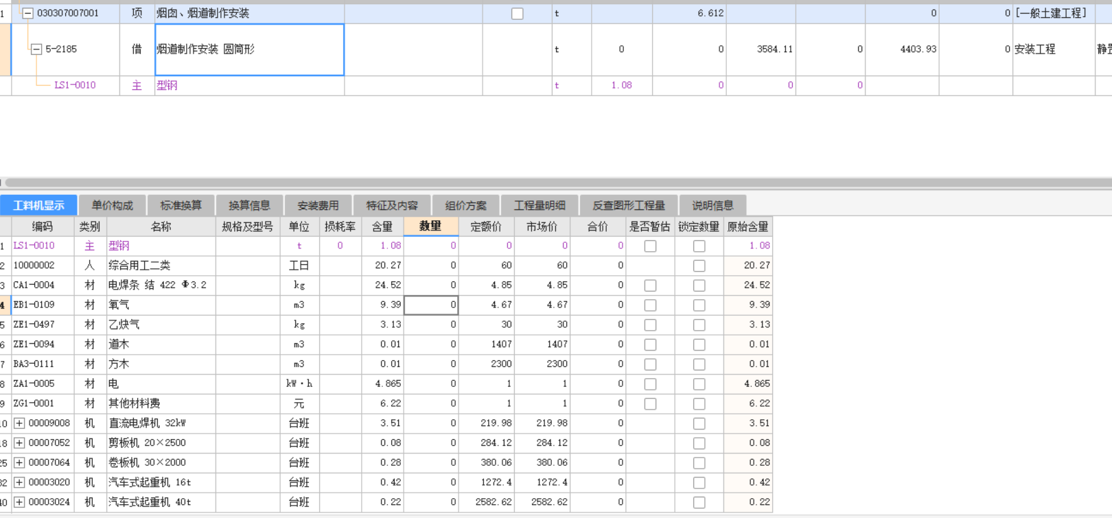Click the 规格及型号 column header

click(248, 226)
